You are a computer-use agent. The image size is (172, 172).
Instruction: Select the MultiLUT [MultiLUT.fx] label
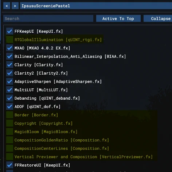coord(41,90)
